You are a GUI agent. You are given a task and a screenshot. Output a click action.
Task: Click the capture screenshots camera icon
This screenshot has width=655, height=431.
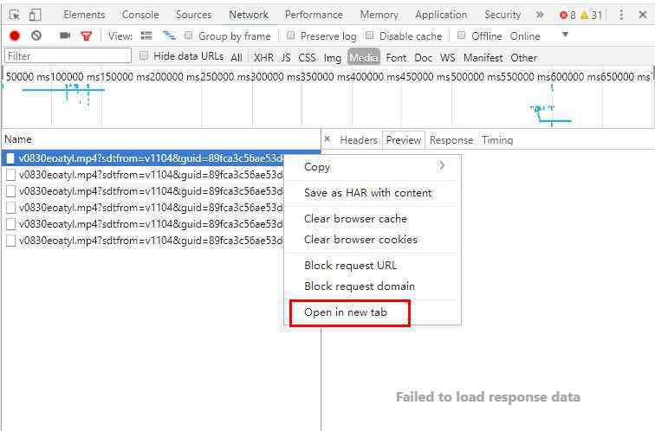click(x=65, y=35)
